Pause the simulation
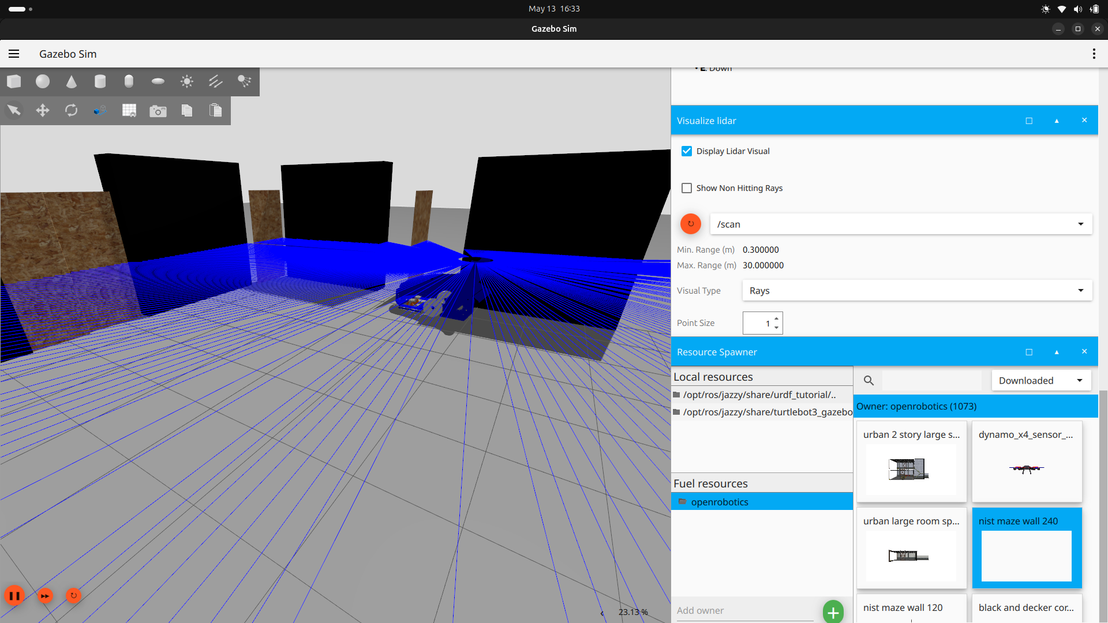 [14, 595]
